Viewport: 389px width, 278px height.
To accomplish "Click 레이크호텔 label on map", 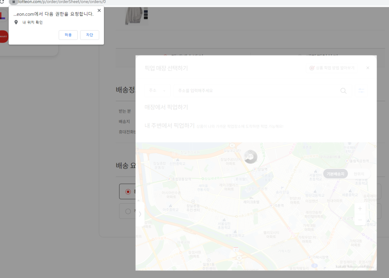I will pyautogui.click(x=251, y=202).
